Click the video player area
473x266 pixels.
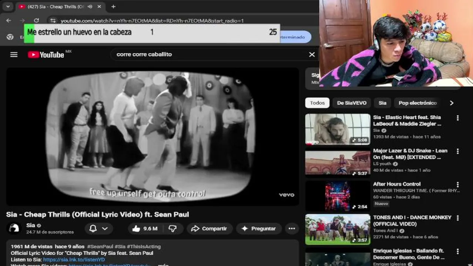tap(152, 136)
